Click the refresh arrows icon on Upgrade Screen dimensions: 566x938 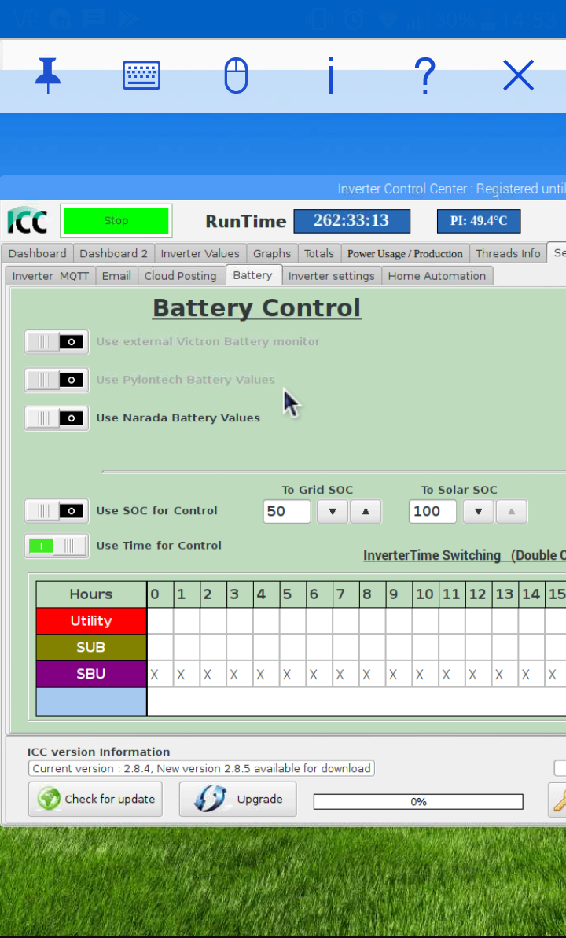click(x=211, y=799)
